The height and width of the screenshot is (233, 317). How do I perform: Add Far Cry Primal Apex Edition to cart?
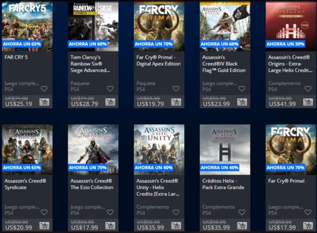[176, 102]
